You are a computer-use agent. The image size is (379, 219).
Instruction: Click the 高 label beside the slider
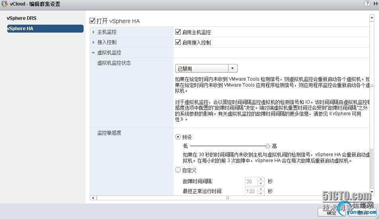tap(274, 146)
